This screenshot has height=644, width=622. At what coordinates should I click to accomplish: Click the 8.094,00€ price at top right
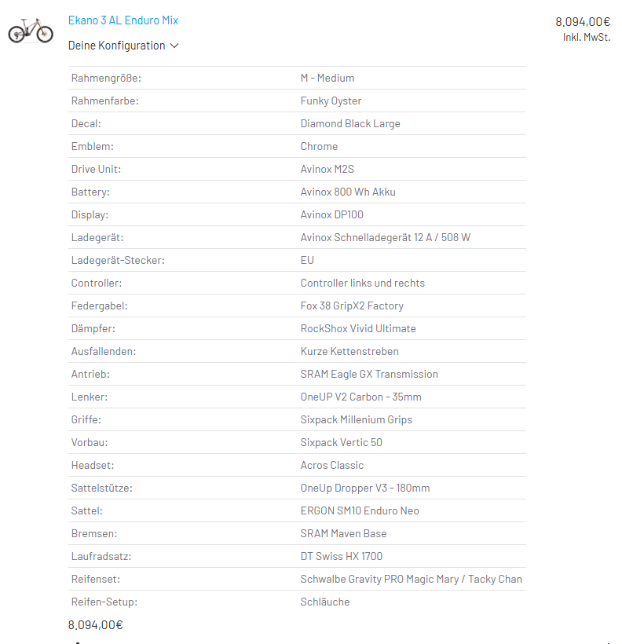click(583, 22)
